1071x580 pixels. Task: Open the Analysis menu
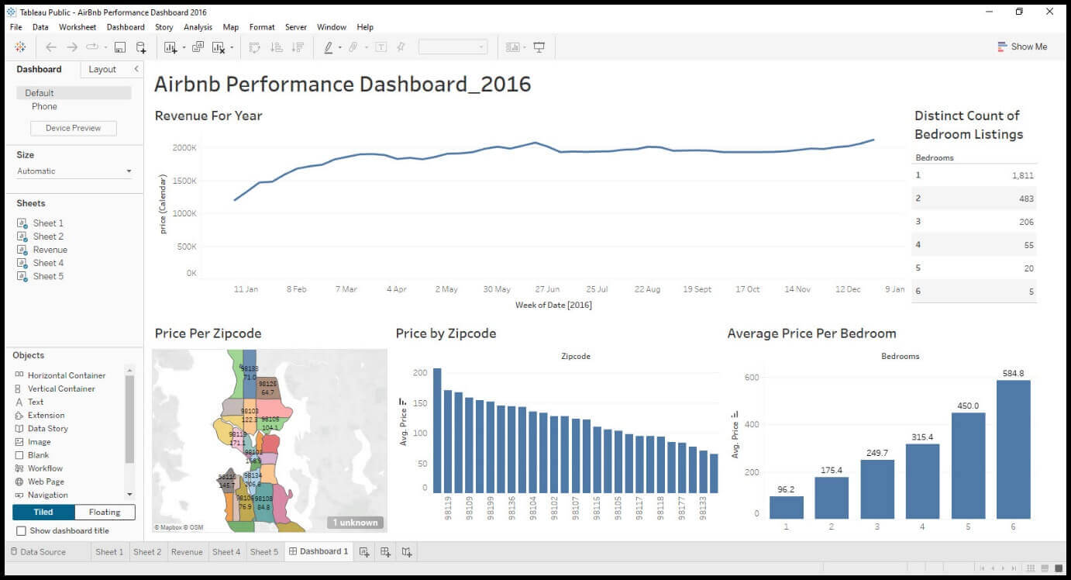(x=198, y=26)
